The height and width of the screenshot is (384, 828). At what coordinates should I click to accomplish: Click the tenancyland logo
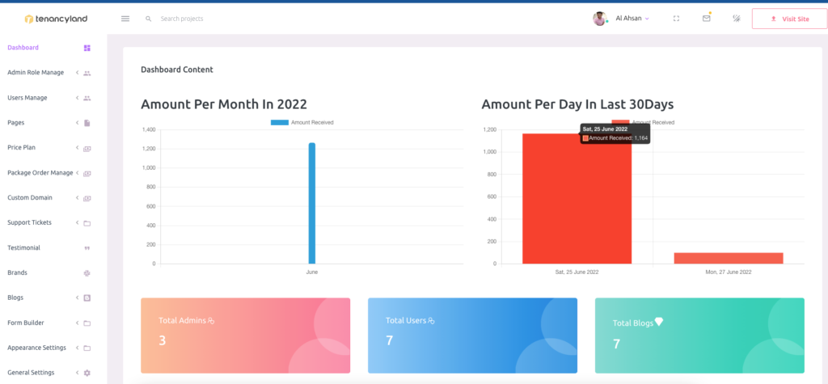[x=56, y=19]
